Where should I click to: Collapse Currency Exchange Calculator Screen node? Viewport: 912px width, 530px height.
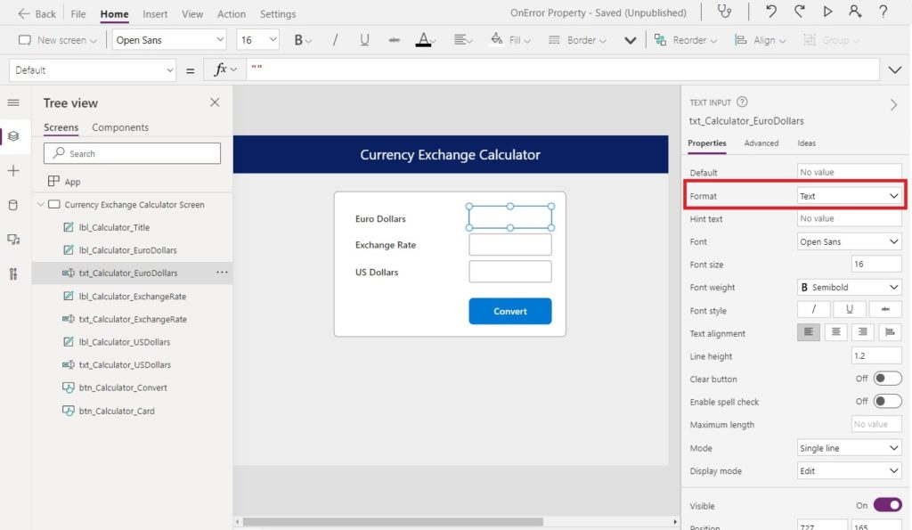click(x=40, y=204)
